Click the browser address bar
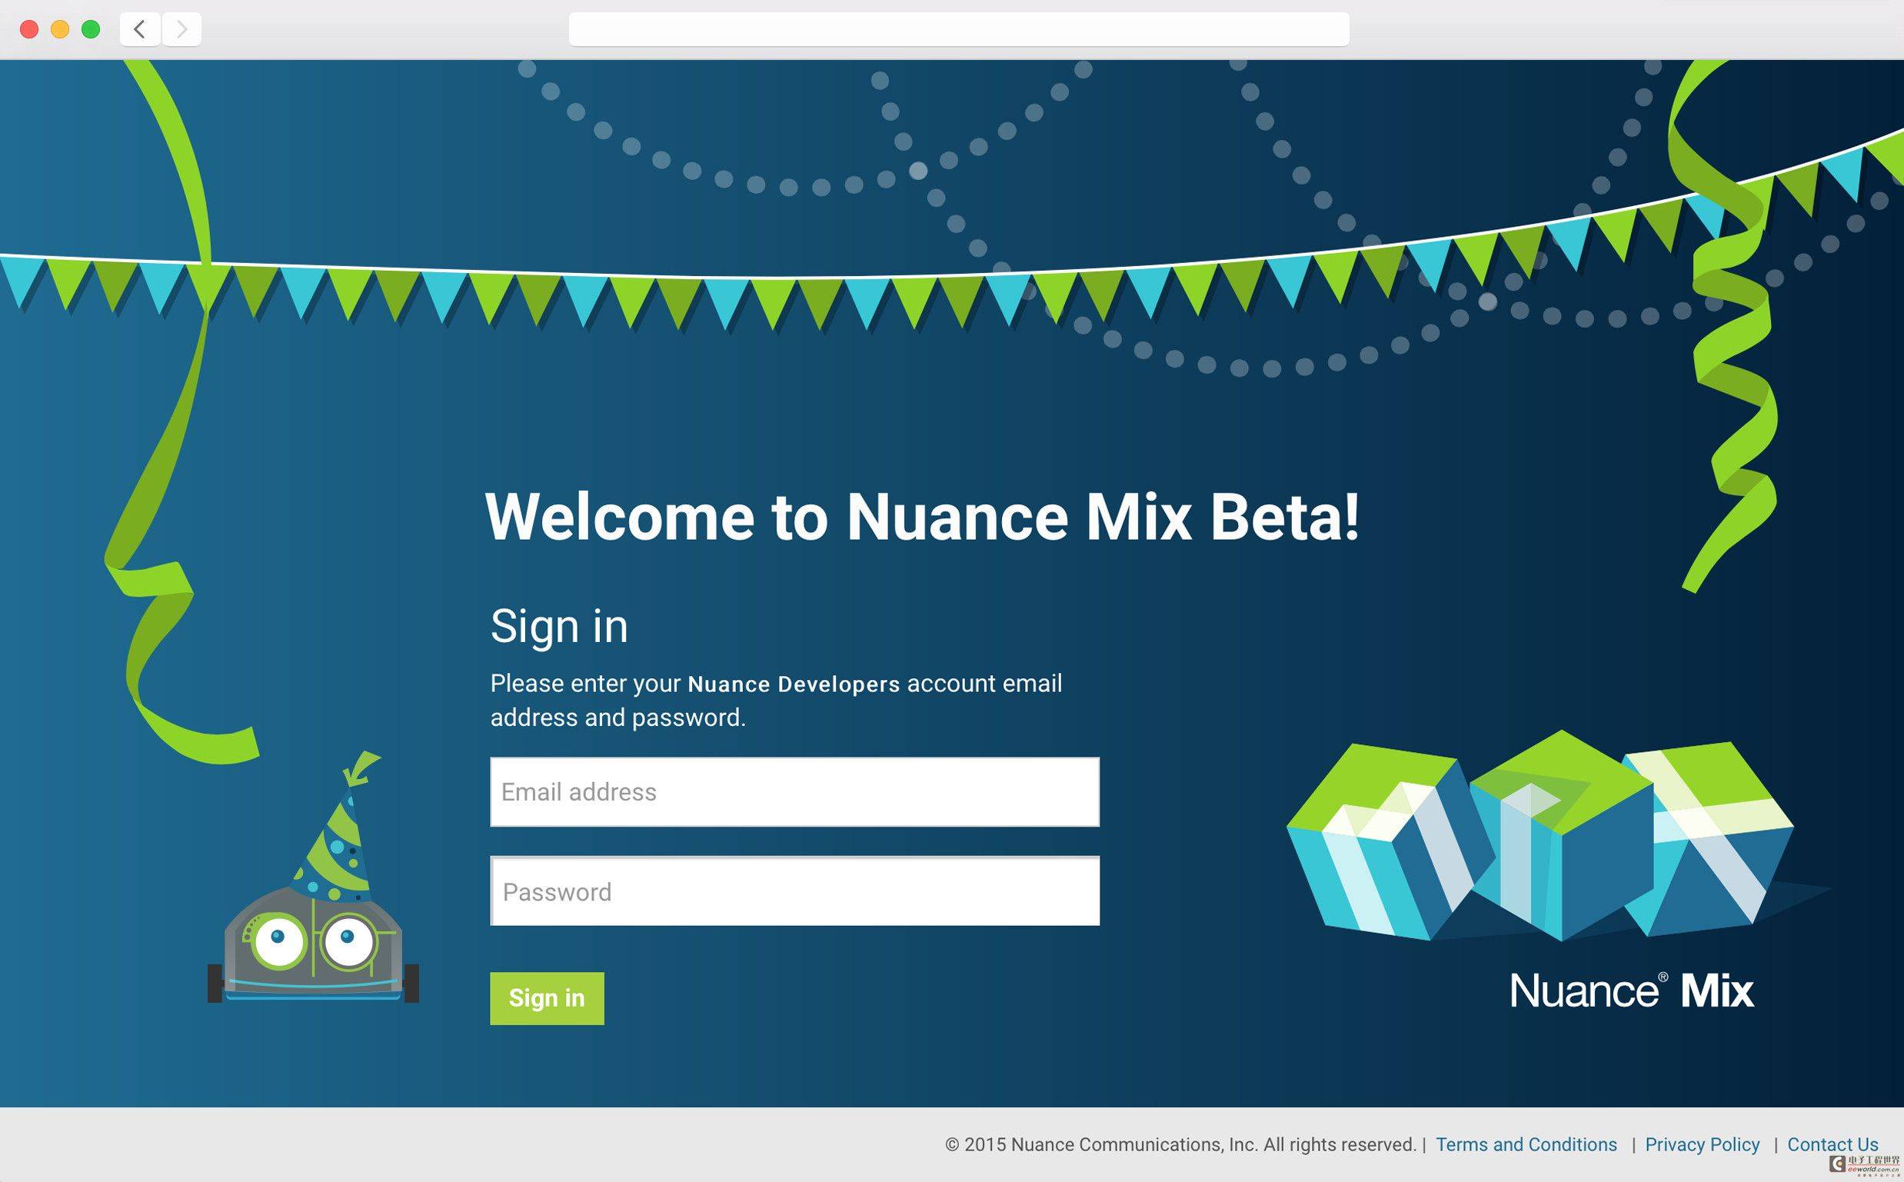 click(x=959, y=30)
